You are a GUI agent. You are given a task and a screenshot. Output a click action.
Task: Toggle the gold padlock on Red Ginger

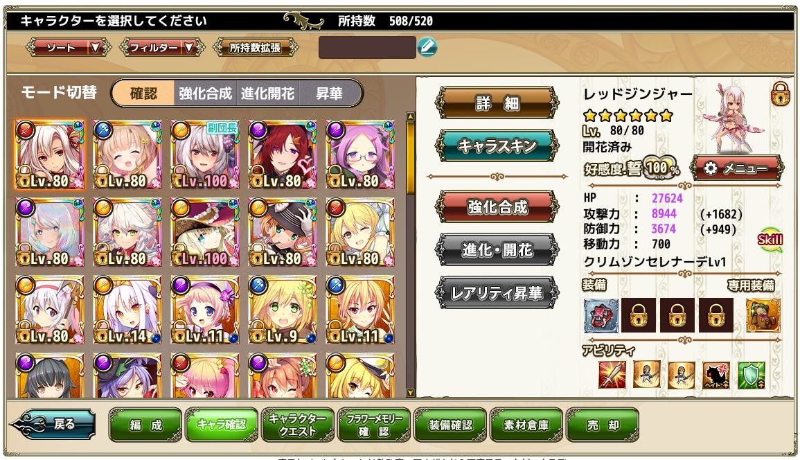[x=780, y=94]
